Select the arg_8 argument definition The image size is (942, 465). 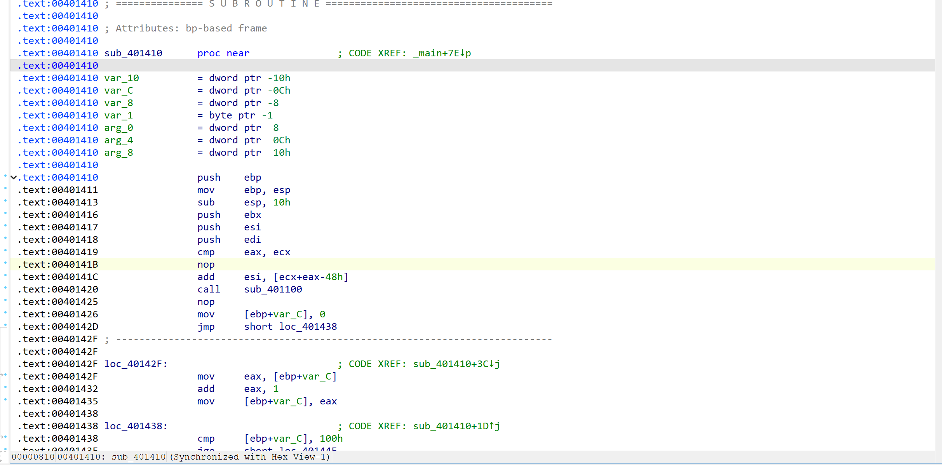tap(118, 153)
